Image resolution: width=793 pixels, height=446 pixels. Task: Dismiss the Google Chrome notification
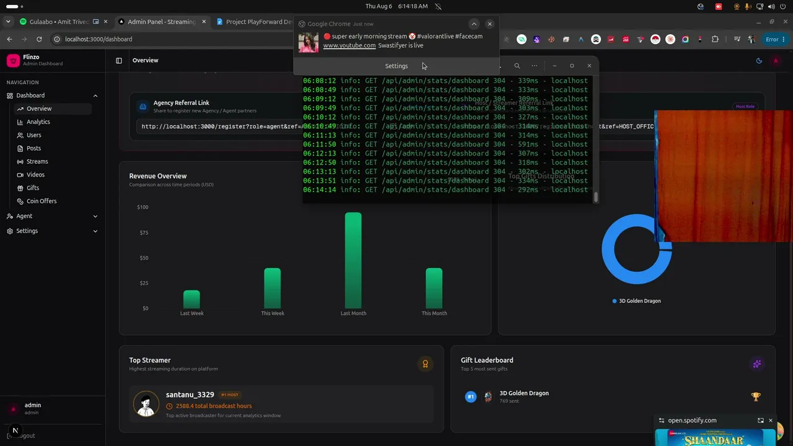point(489,24)
